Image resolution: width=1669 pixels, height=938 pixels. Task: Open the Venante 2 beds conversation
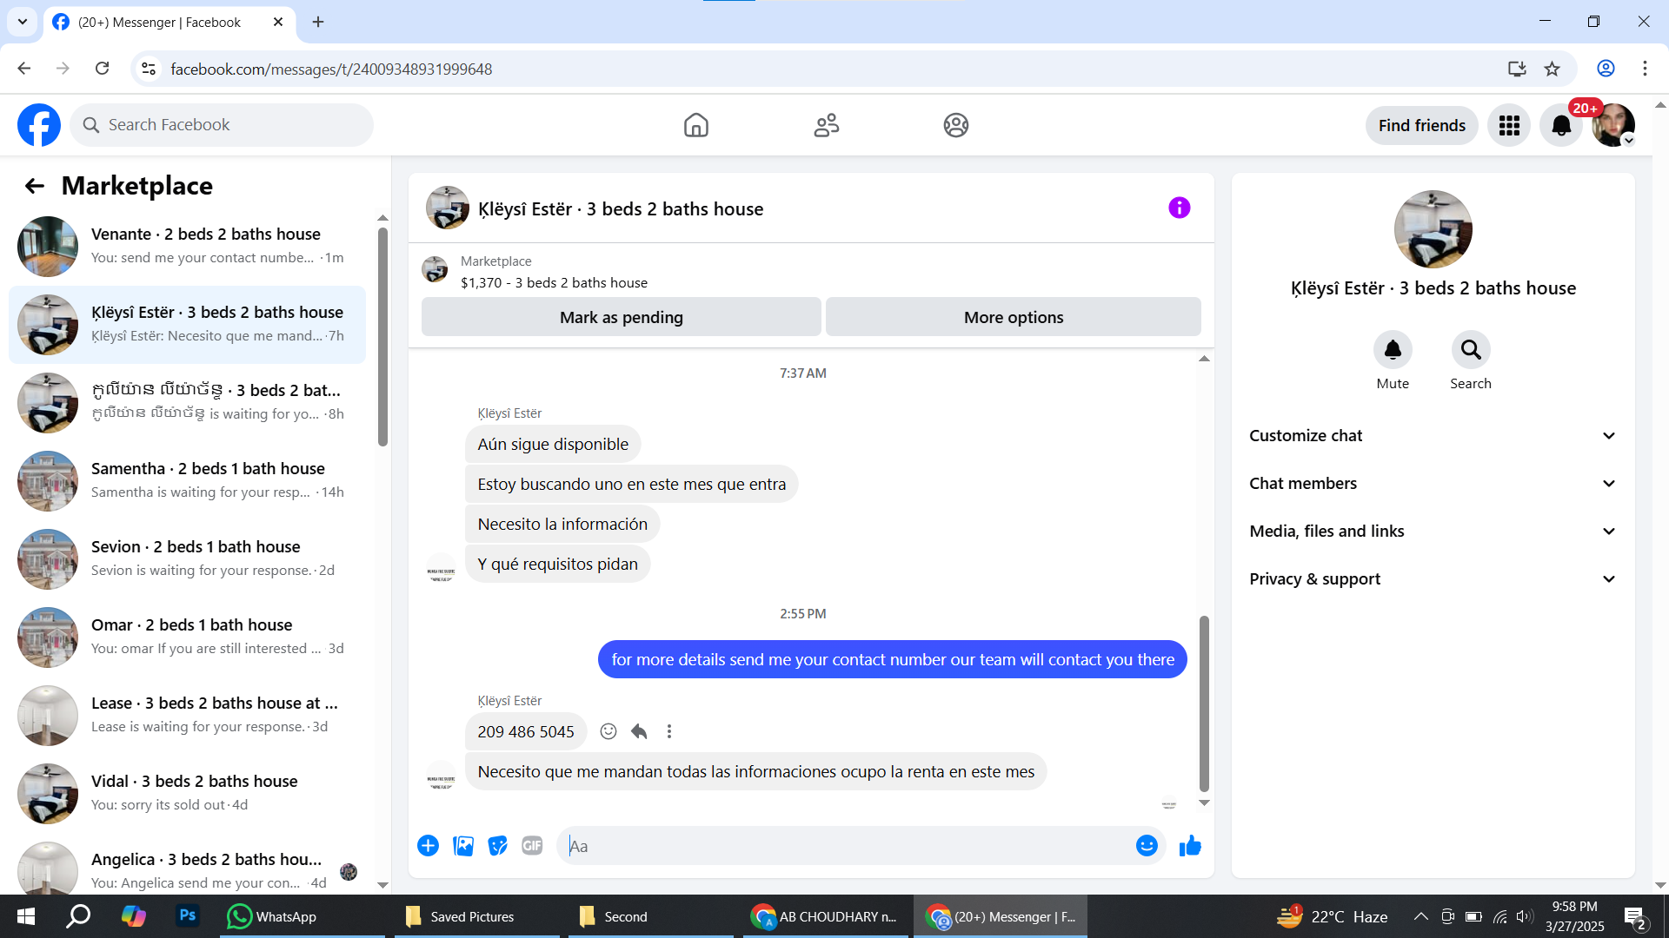[x=187, y=247]
